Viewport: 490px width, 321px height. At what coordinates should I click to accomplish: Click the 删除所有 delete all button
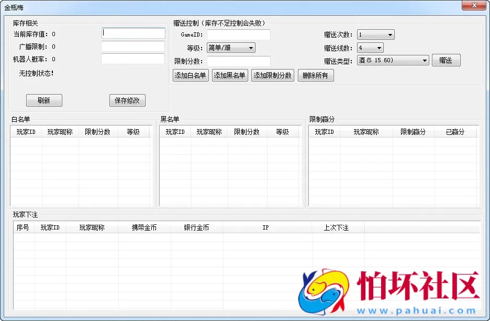coord(316,75)
